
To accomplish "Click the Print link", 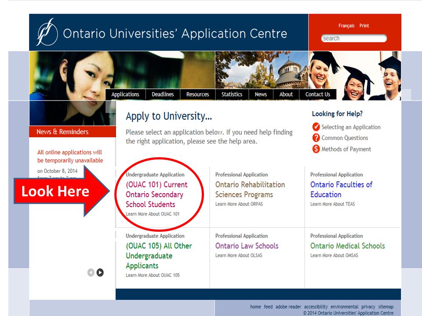I will [364, 26].
